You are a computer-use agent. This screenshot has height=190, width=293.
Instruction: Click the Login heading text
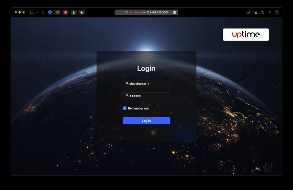[x=146, y=69]
